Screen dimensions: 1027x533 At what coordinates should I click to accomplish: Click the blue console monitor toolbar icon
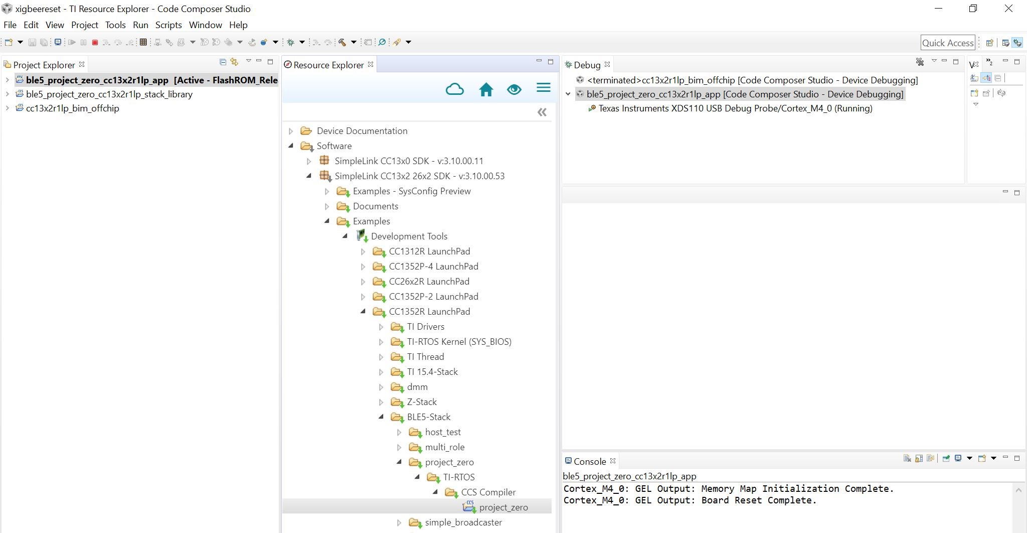58,42
